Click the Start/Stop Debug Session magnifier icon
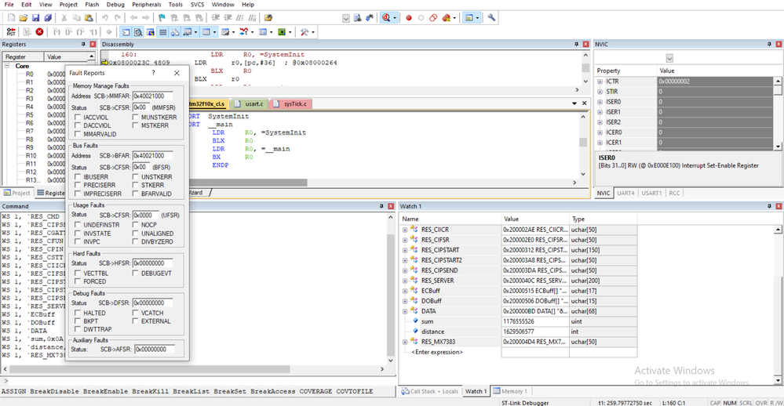Image resolution: width=784 pixels, height=406 pixels. 386,17
